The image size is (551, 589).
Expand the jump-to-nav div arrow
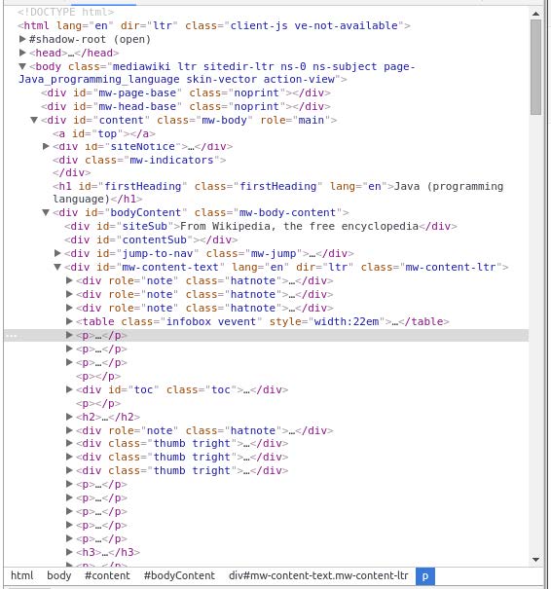pos(57,253)
